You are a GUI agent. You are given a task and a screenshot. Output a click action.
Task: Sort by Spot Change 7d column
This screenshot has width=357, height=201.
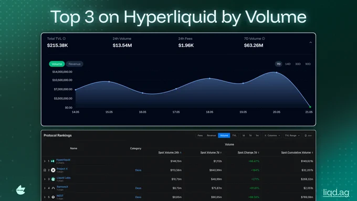point(248,153)
